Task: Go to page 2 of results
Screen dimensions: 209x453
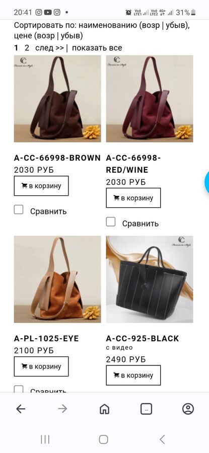Action: (27, 48)
